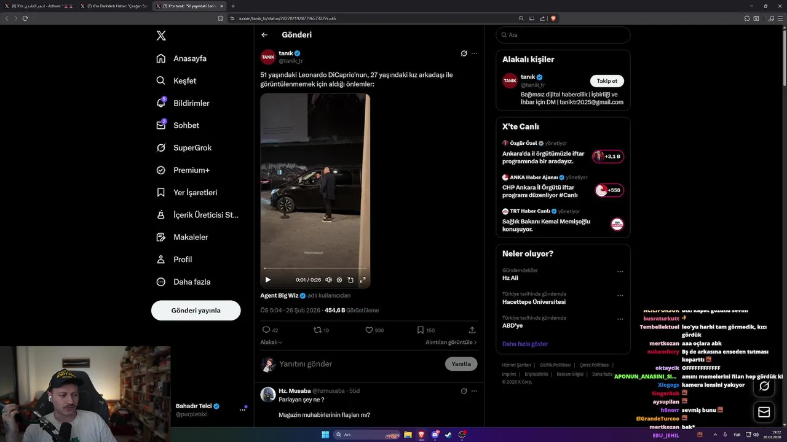
Task: Expand Alakalı sort dropdown
Action: (271, 342)
